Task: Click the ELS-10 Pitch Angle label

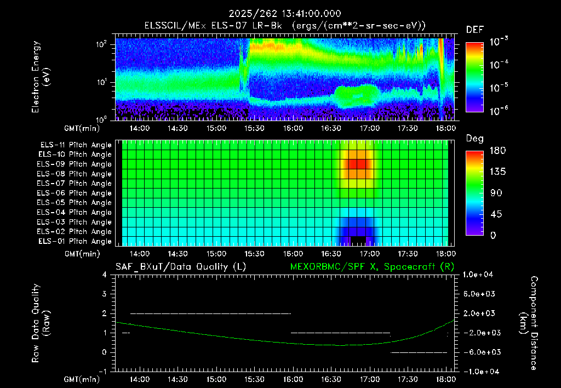Action: tap(75, 155)
